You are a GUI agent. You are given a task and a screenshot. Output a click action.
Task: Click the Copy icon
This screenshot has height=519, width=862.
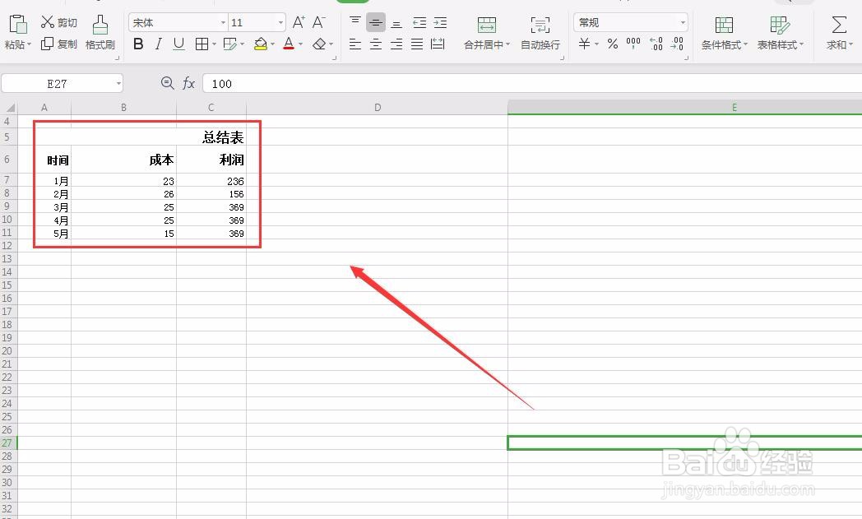47,44
